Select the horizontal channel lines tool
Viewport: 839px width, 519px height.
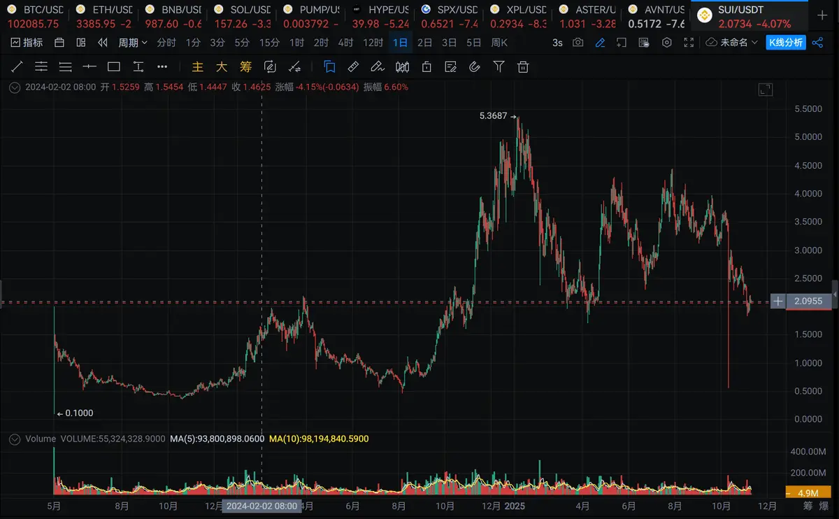[41, 67]
